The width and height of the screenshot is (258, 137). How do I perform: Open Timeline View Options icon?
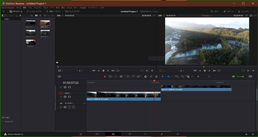[59, 76]
